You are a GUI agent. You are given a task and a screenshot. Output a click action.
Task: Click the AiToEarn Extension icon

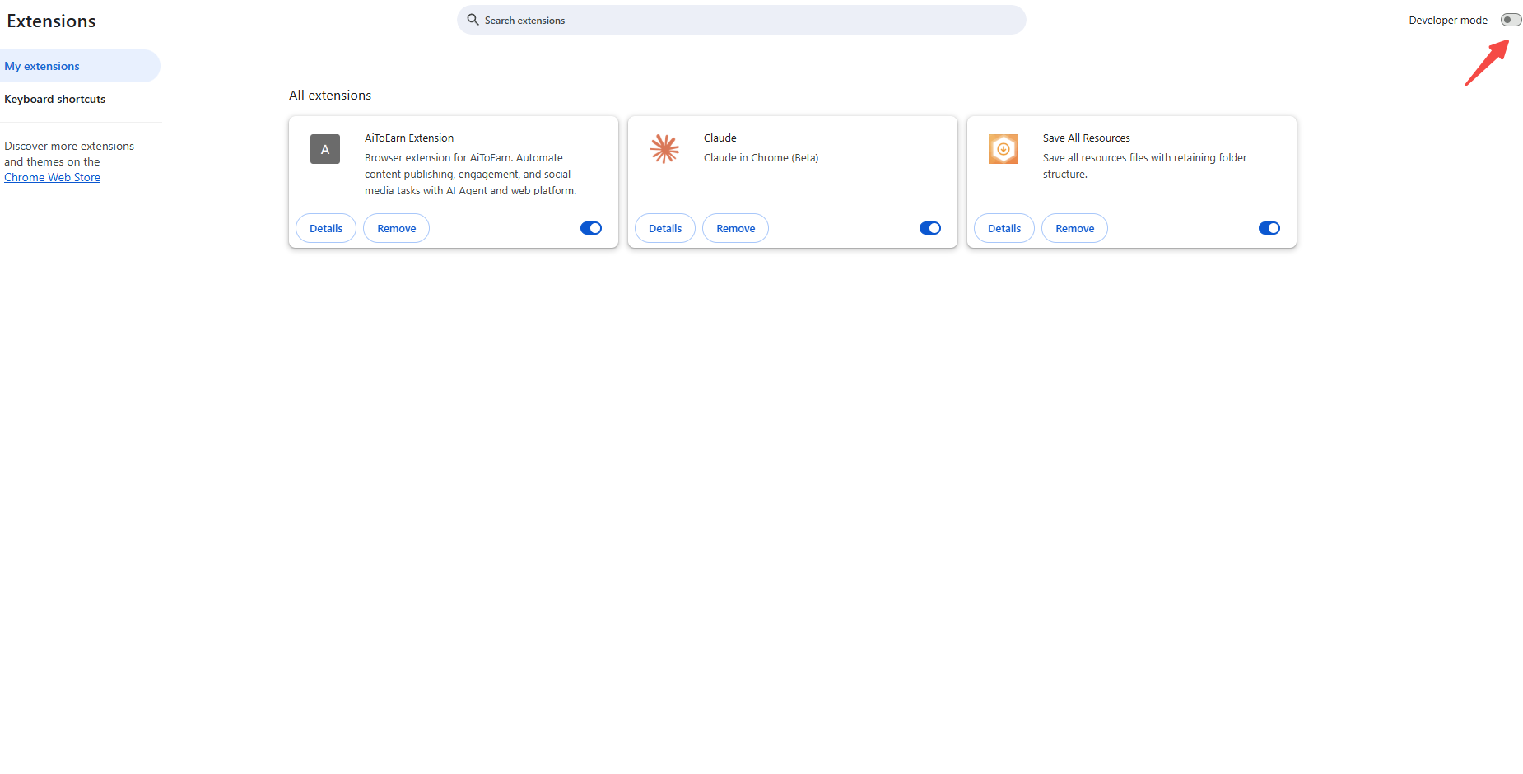[324, 149]
